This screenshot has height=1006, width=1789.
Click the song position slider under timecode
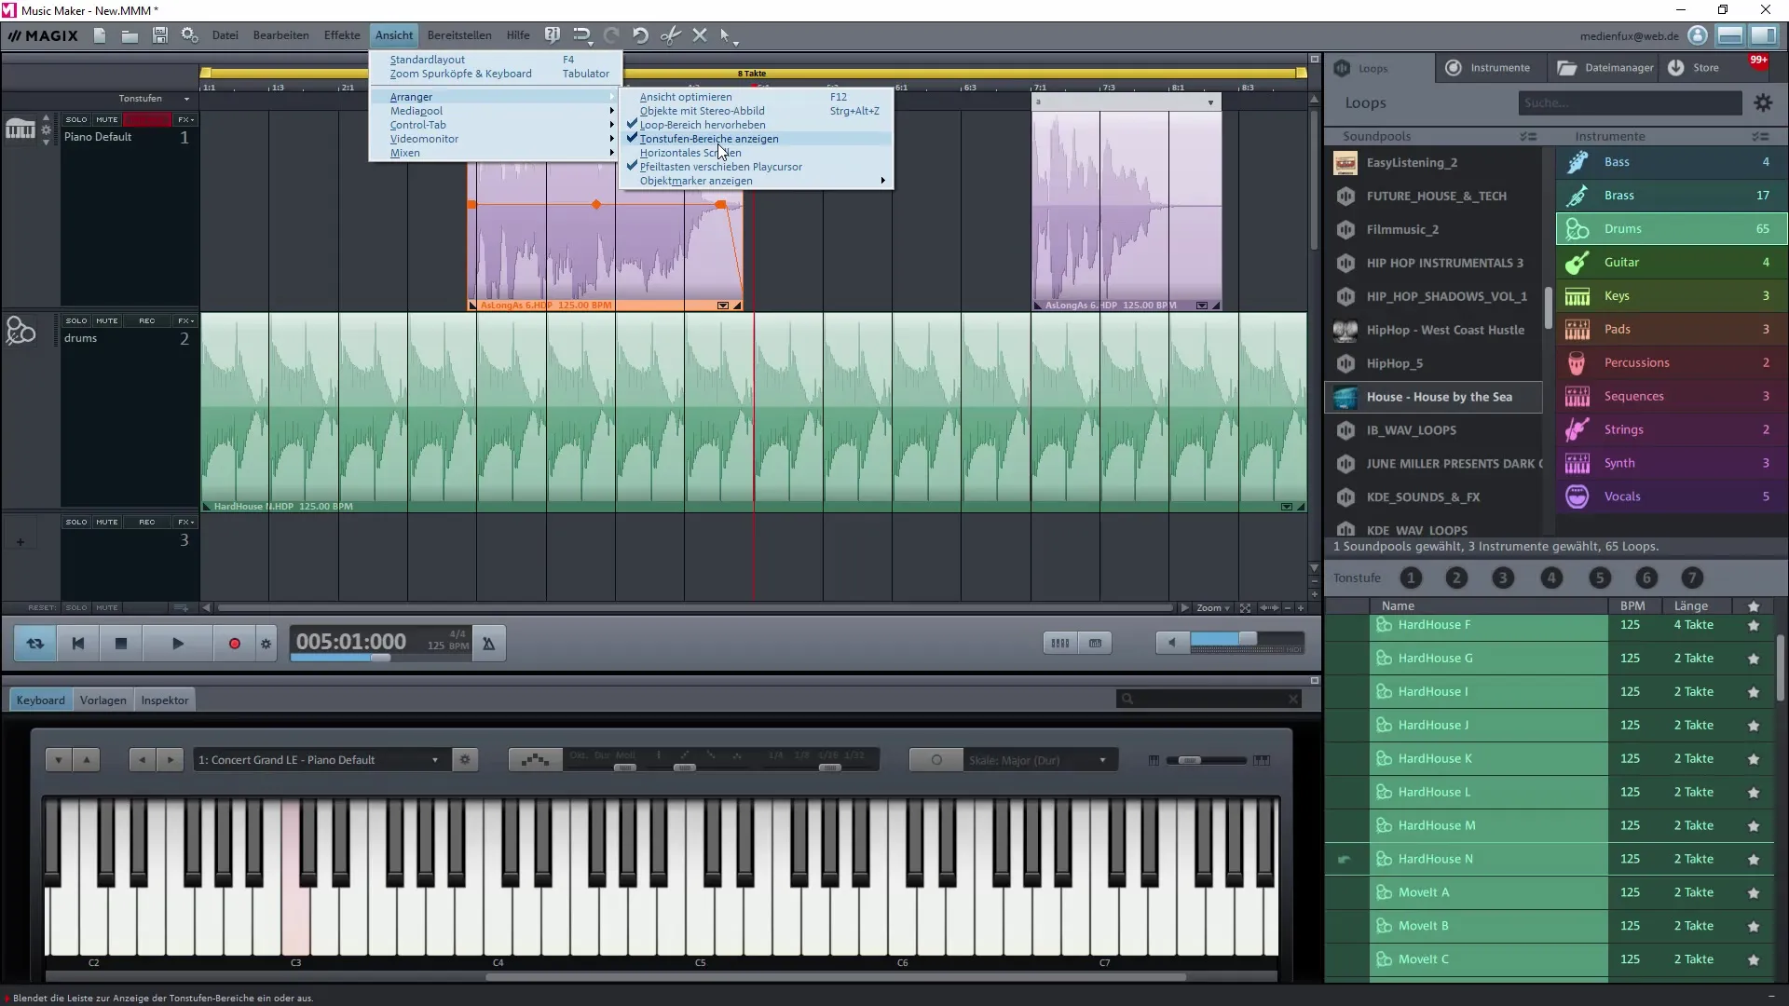pyautogui.click(x=380, y=658)
